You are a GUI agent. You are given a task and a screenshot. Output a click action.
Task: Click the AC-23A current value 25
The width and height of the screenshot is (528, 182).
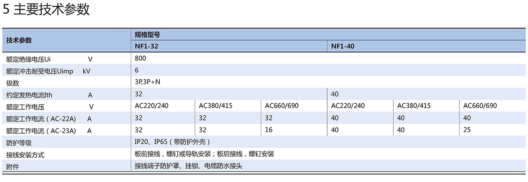click(467, 130)
